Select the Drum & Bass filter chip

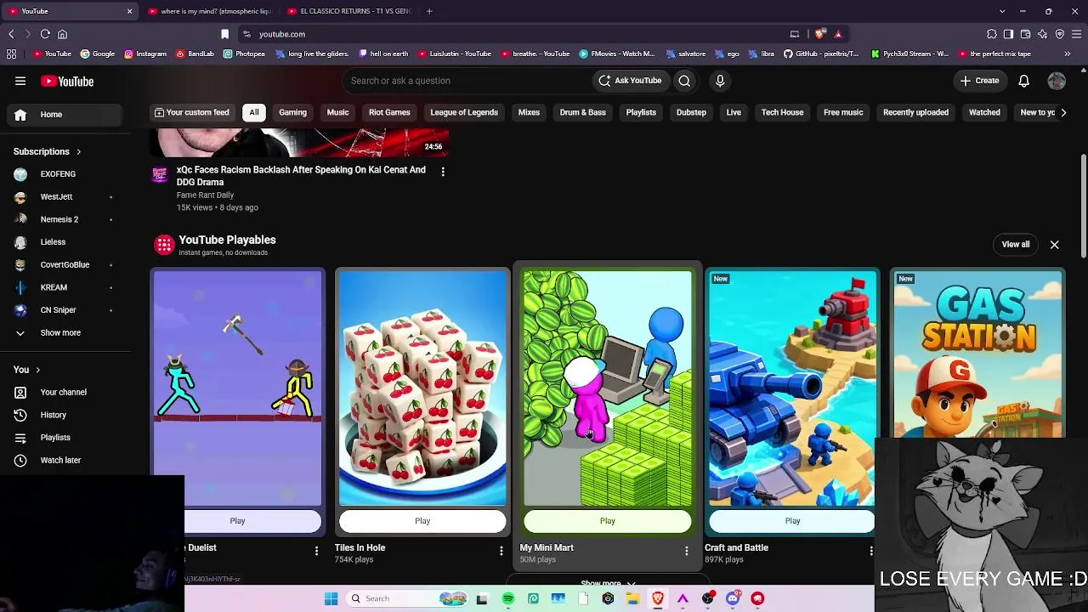coord(583,112)
